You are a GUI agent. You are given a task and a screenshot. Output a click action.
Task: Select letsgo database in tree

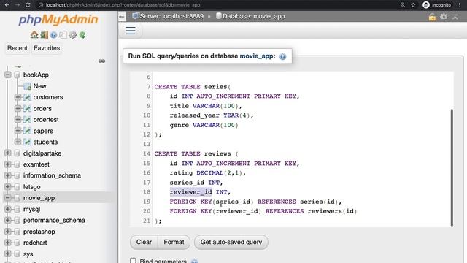click(x=31, y=187)
